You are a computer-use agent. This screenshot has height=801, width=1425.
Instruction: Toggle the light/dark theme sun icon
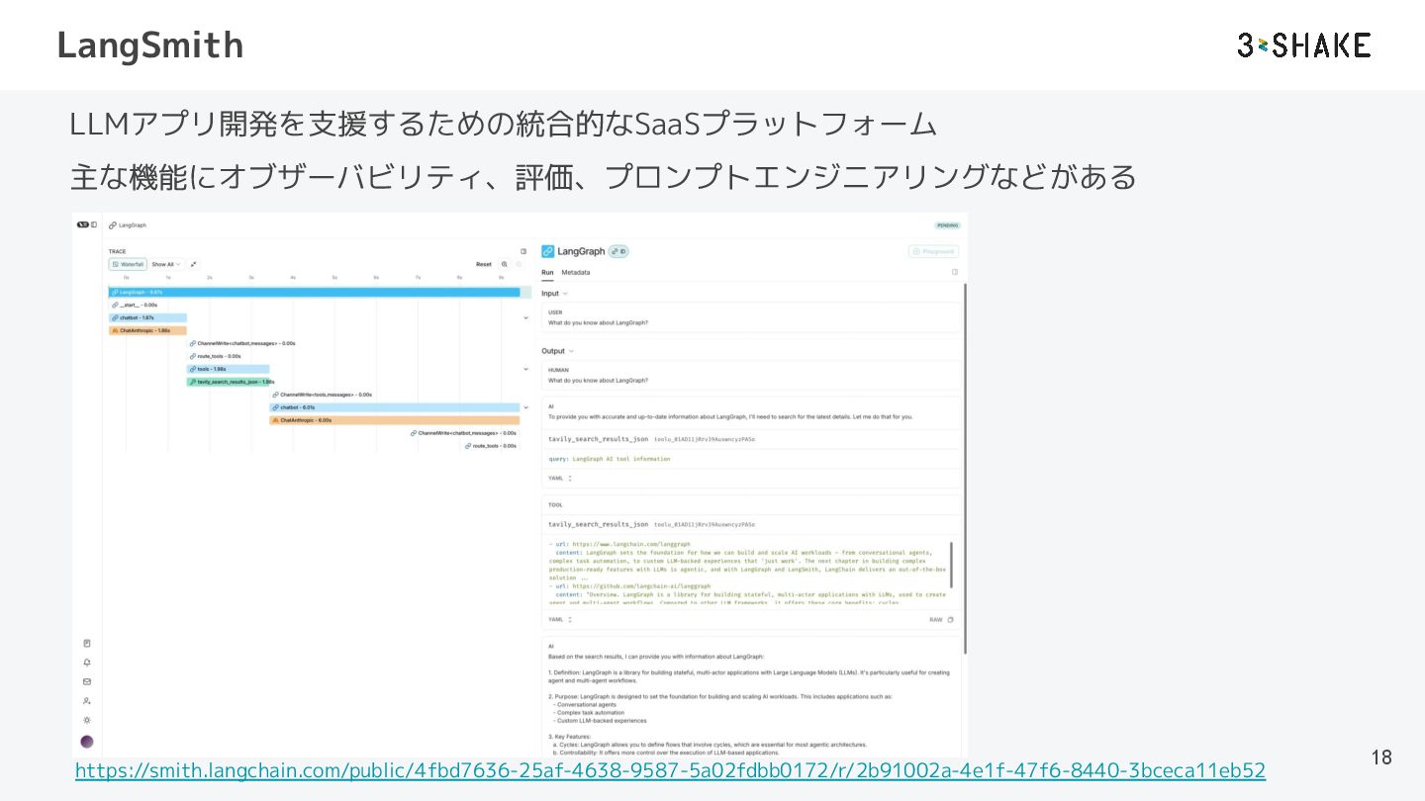87,720
